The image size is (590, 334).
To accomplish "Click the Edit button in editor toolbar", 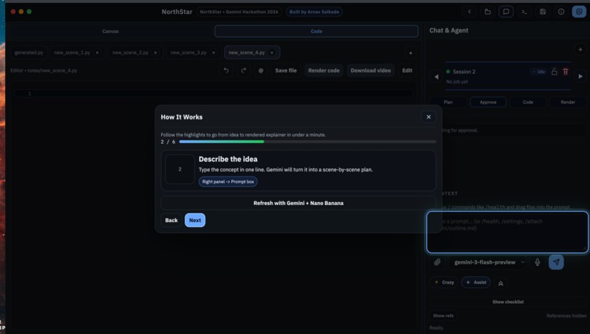I will tap(407, 70).
